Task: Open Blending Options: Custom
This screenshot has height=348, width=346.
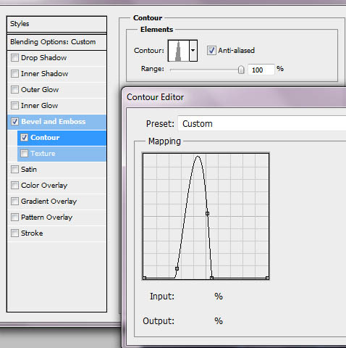Action: [x=57, y=42]
